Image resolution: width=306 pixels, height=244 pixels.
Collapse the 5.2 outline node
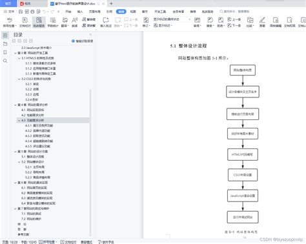pos(19,162)
